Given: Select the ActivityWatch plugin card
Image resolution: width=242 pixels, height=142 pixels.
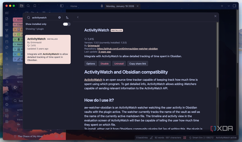Looking at the screenshot, I should 48,49.
